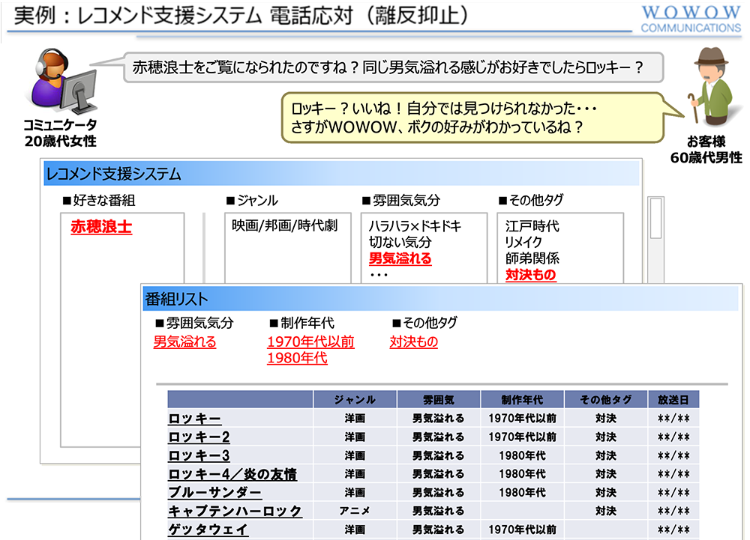Image resolution: width=750 pixels, height=540 pixels.
Task: Click 対決もの filter in 番組リスト
Action: tap(414, 342)
